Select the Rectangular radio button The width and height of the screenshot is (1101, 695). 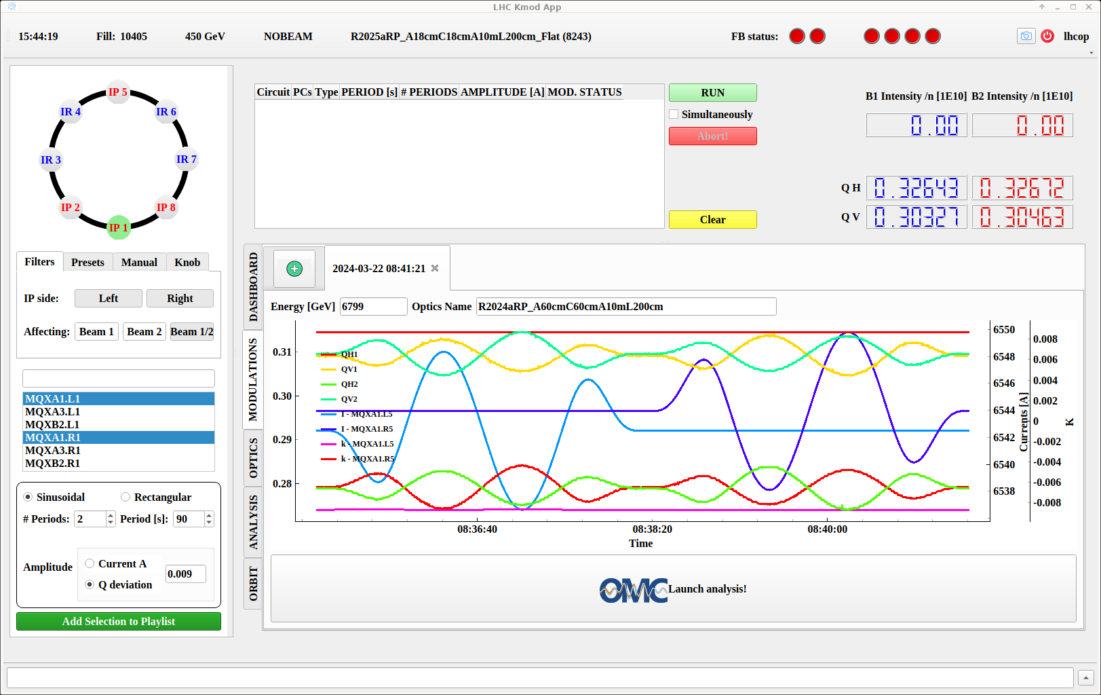pos(125,497)
